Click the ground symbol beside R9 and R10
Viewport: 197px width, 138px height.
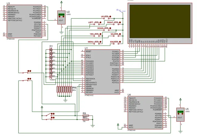pos(93,126)
